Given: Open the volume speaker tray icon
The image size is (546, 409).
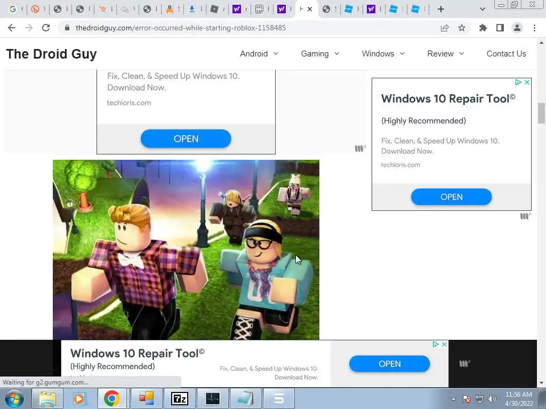Looking at the screenshot, I should (492, 399).
